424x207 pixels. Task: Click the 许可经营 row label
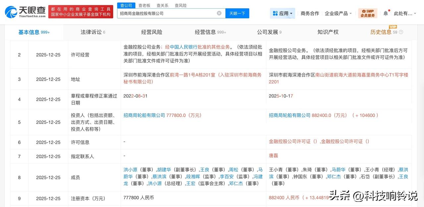tap(80, 55)
